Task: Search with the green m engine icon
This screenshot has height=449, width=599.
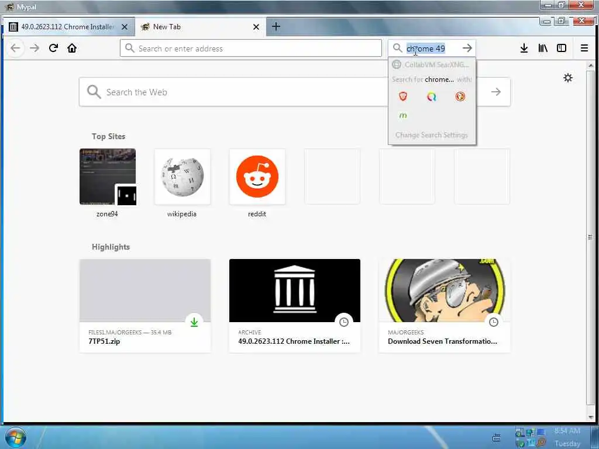Action: tap(403, 115)
